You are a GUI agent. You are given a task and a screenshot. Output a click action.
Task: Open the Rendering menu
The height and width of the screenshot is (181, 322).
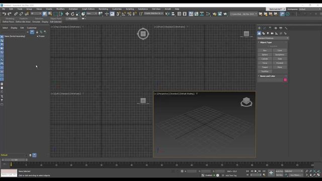point(103,9)
